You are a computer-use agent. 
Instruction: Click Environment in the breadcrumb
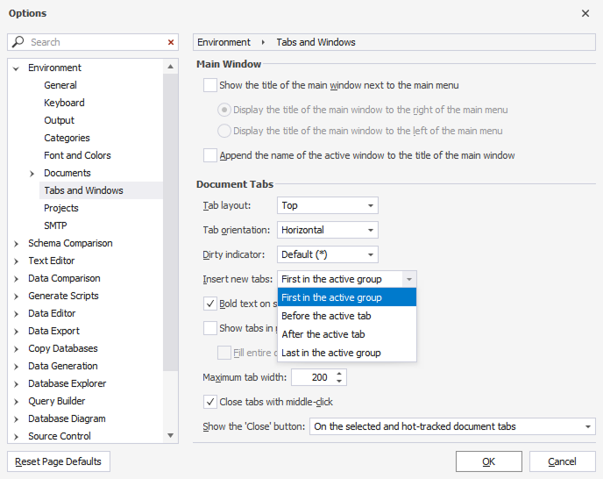223,42
